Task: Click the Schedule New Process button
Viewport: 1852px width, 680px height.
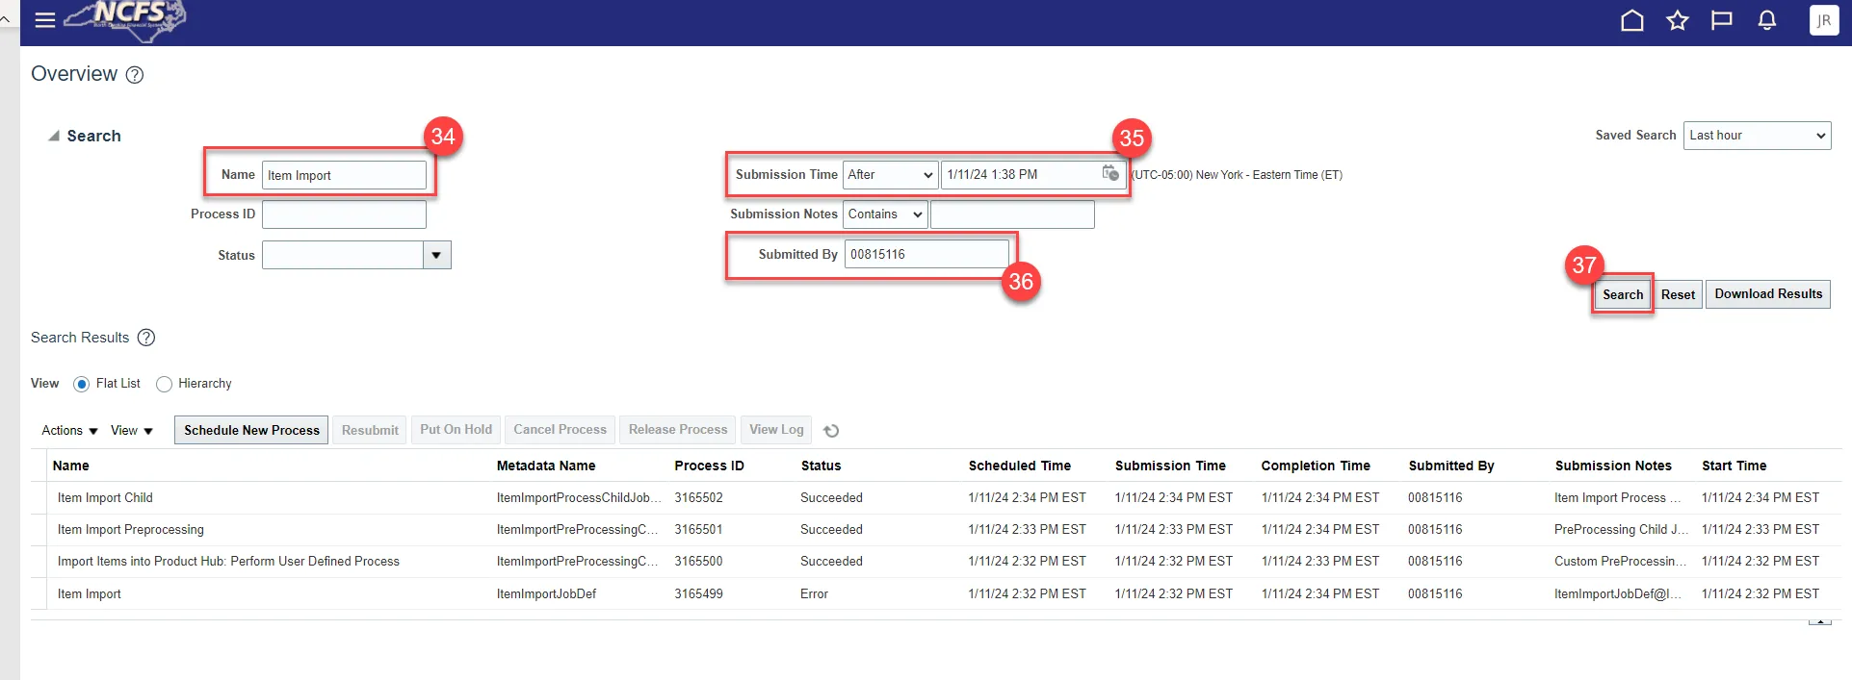Action: pos(251,430)
